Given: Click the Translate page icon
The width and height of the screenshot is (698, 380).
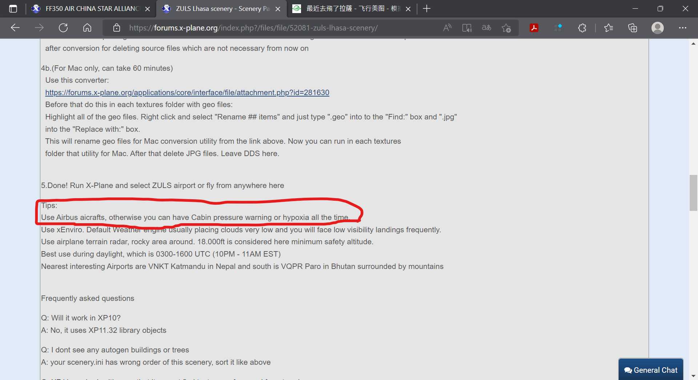Looking at the screenshot, I should click(x=486, y=28).
